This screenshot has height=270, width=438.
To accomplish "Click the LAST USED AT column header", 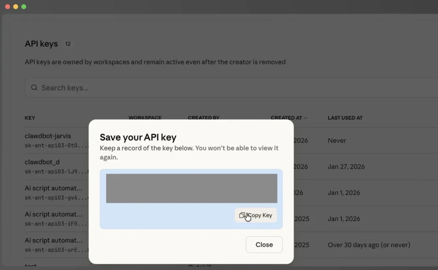I will 344,117.
